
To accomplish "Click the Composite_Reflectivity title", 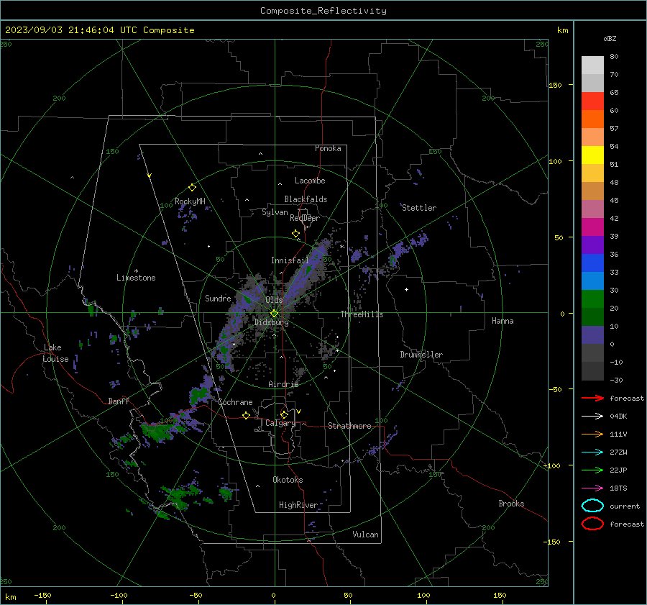I will tap(323, 11).
